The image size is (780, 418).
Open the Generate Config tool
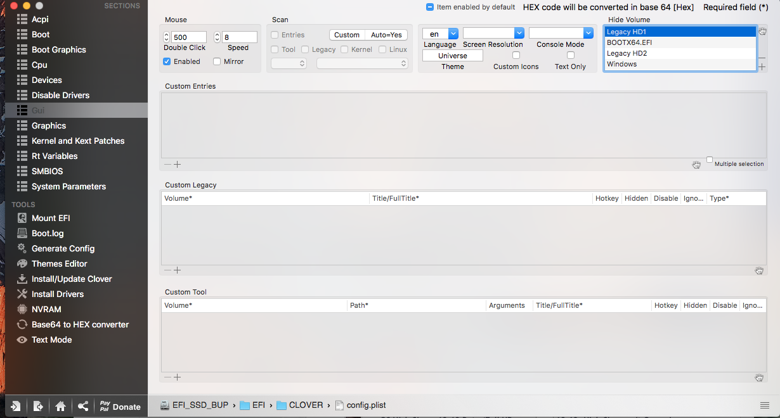[x=63, y=248]
